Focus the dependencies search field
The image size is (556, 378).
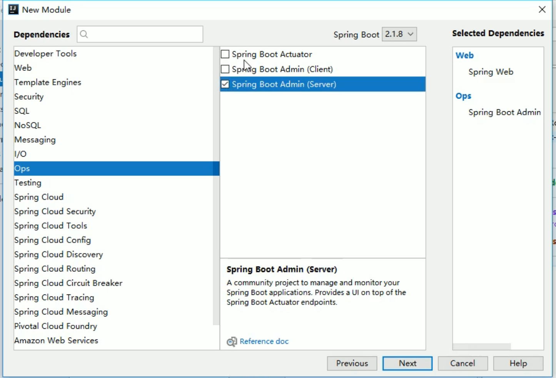(140, 34)
